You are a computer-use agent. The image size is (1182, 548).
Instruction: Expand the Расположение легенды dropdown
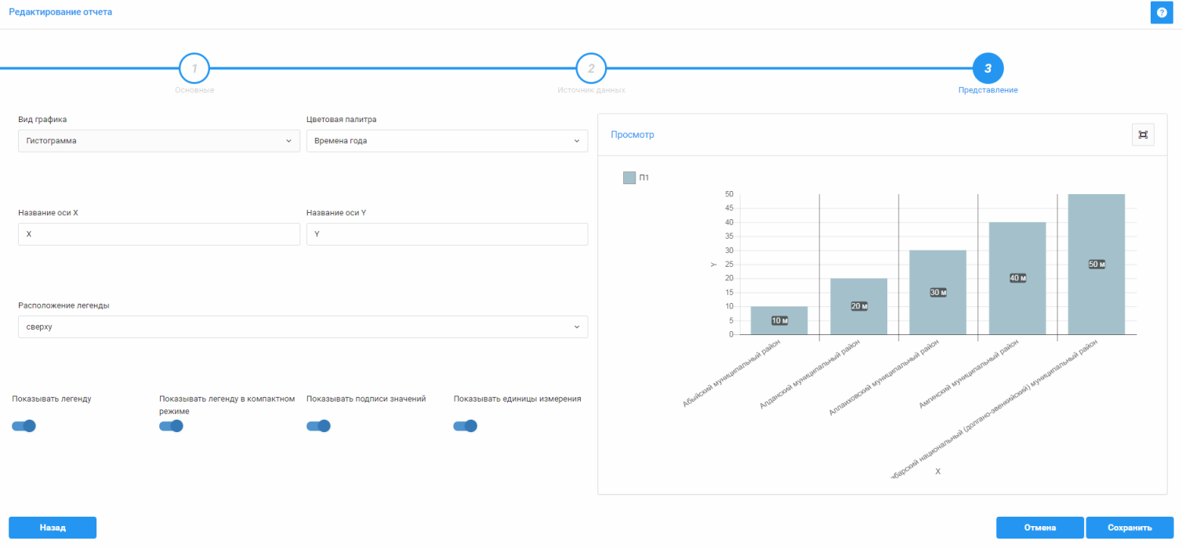pyautogui.click(x=303, y=326)
